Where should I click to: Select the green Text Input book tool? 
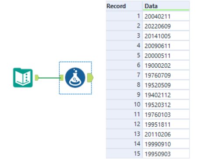[x=23, y=78]
